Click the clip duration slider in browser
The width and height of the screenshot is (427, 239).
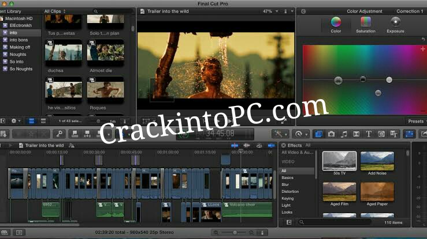[x=98, y=122]
